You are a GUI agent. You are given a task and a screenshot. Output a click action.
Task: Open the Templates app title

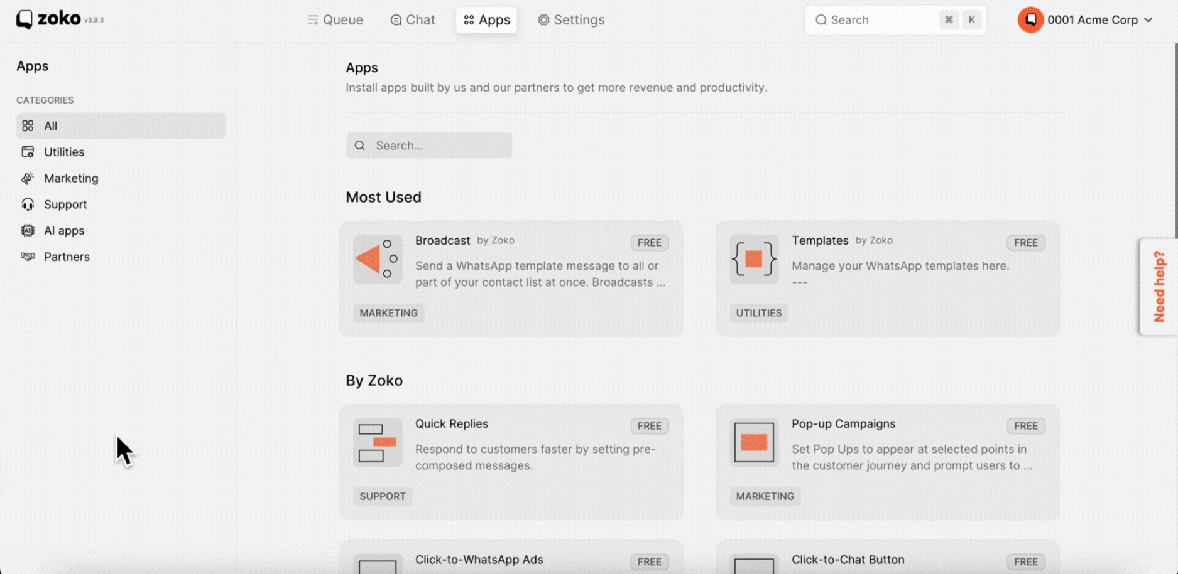820,241
